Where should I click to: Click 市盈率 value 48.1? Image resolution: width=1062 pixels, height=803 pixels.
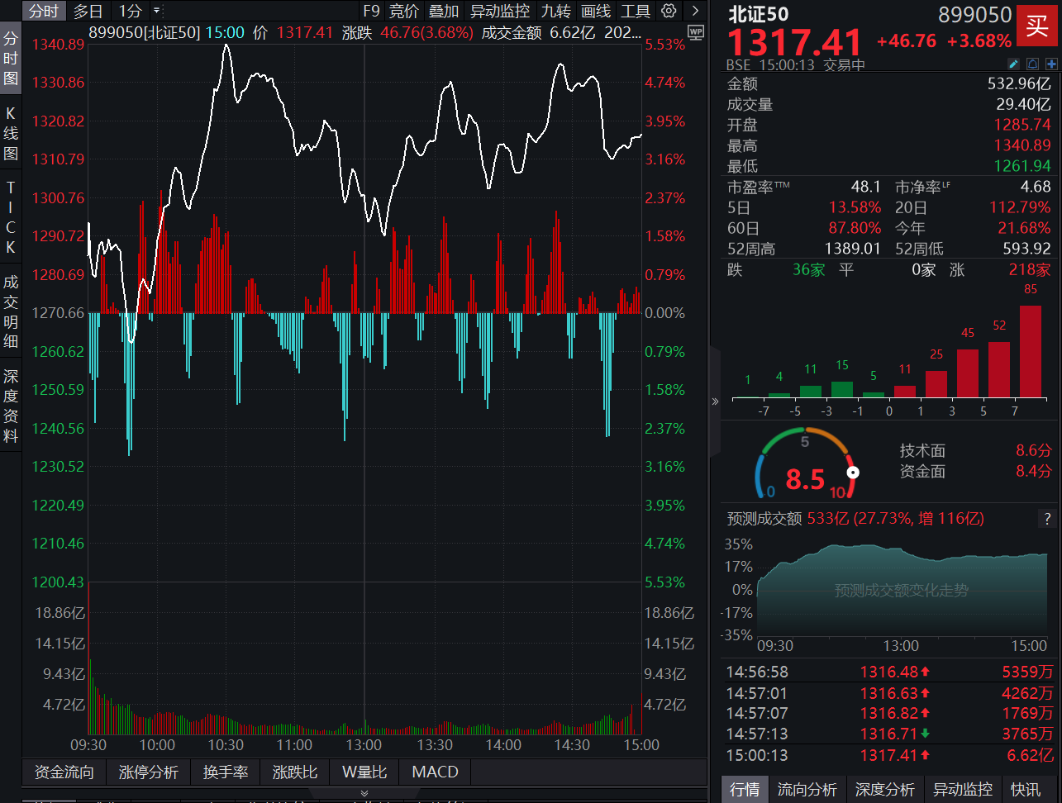865,187
